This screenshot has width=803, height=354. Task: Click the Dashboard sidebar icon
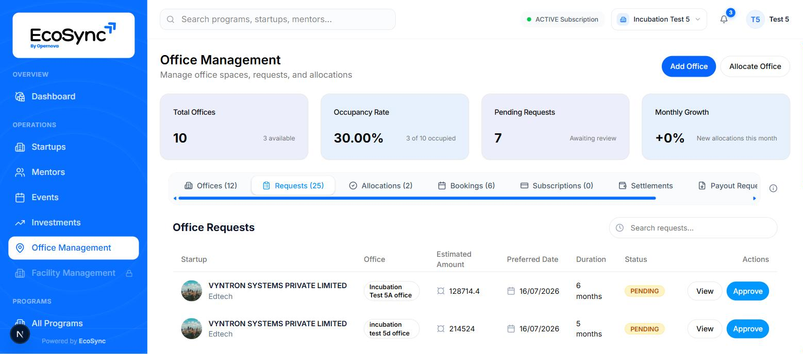tap(20, 96)
